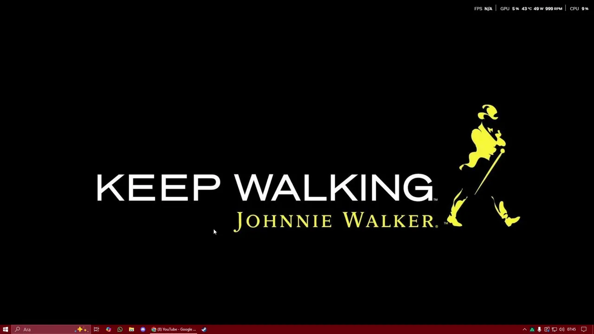Open Discord from the taskbar
Viewport: 594px width, 334px height.
(143, 329)
